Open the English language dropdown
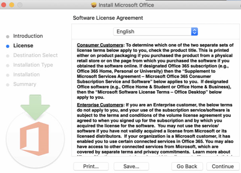The image size is (241, 173). [x=156, y=32]
